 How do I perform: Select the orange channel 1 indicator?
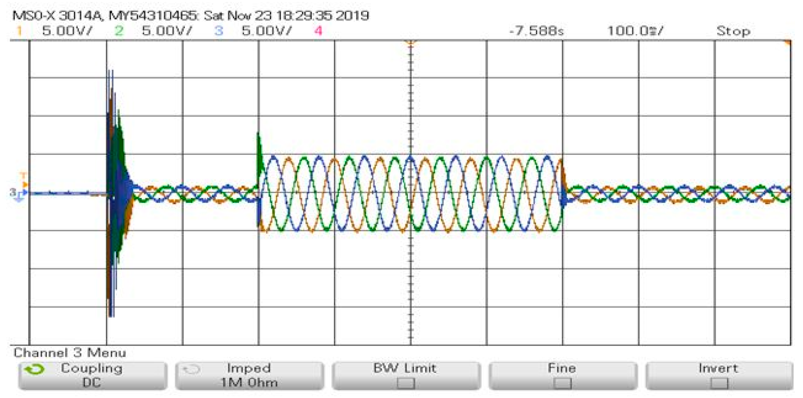click(x=19, y=31)
